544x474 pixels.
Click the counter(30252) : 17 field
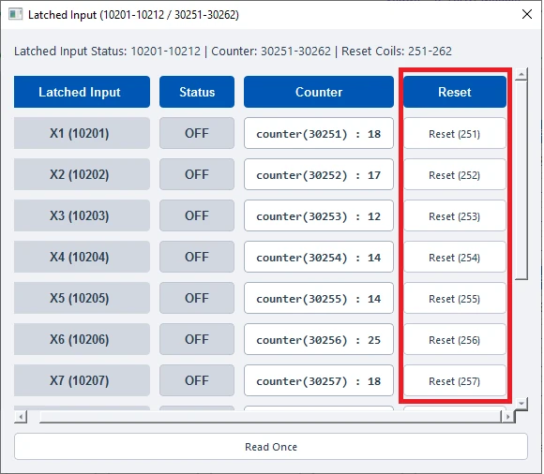pyautogui.click(x=319, y=174)
